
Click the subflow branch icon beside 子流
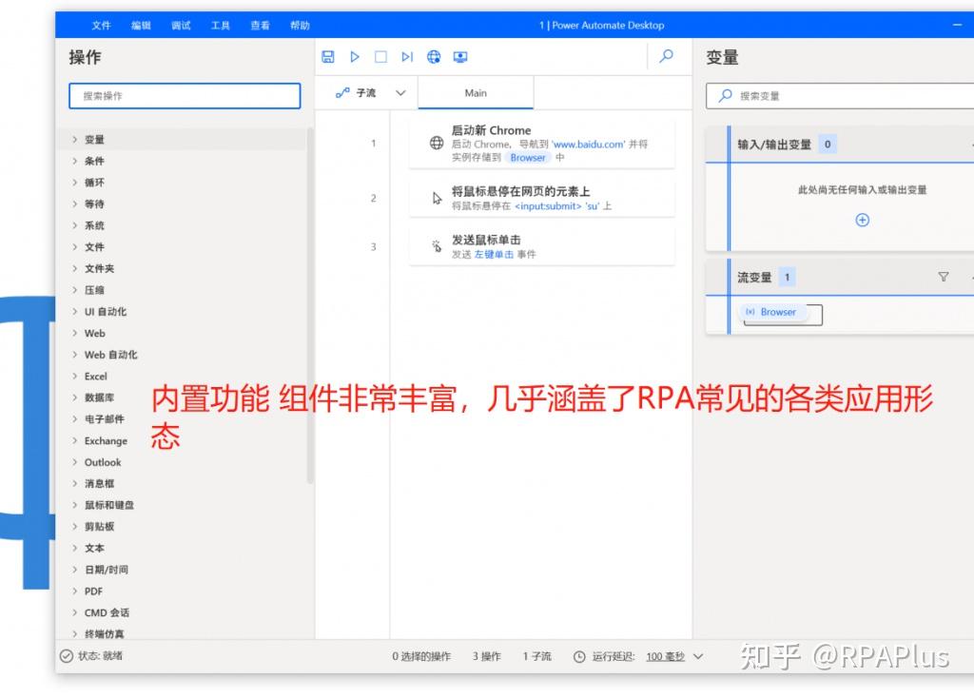tap(342, 93)
